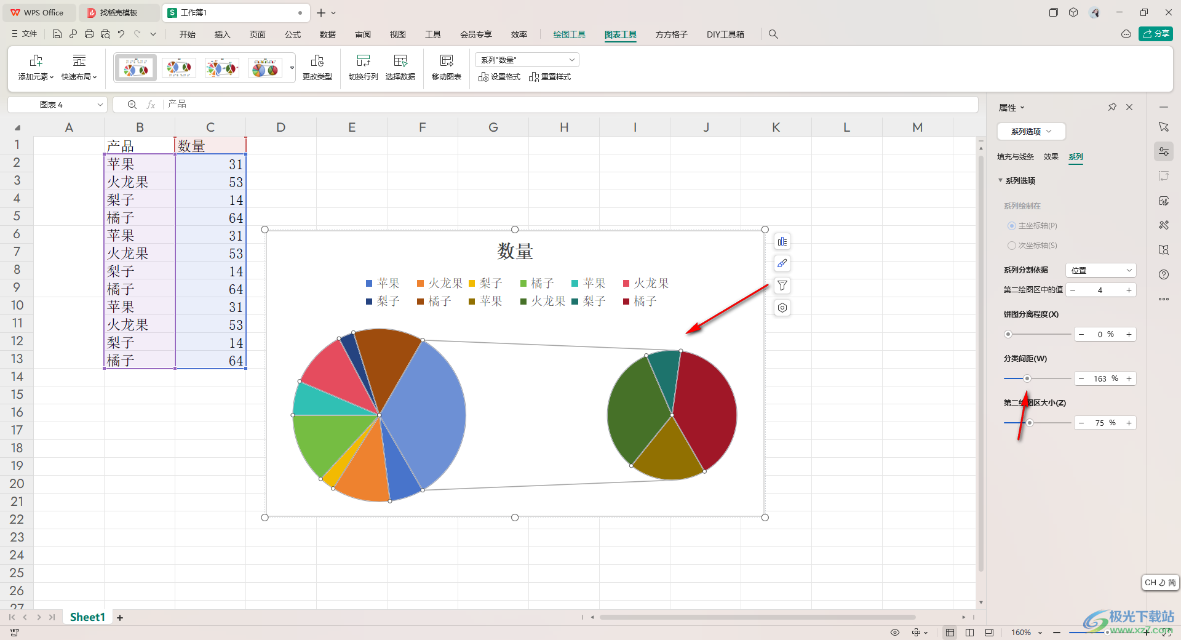The height and width of the screenshot is (640, 1181).
Task: Select the chart title 数量
Action: [x=515, y=251]
